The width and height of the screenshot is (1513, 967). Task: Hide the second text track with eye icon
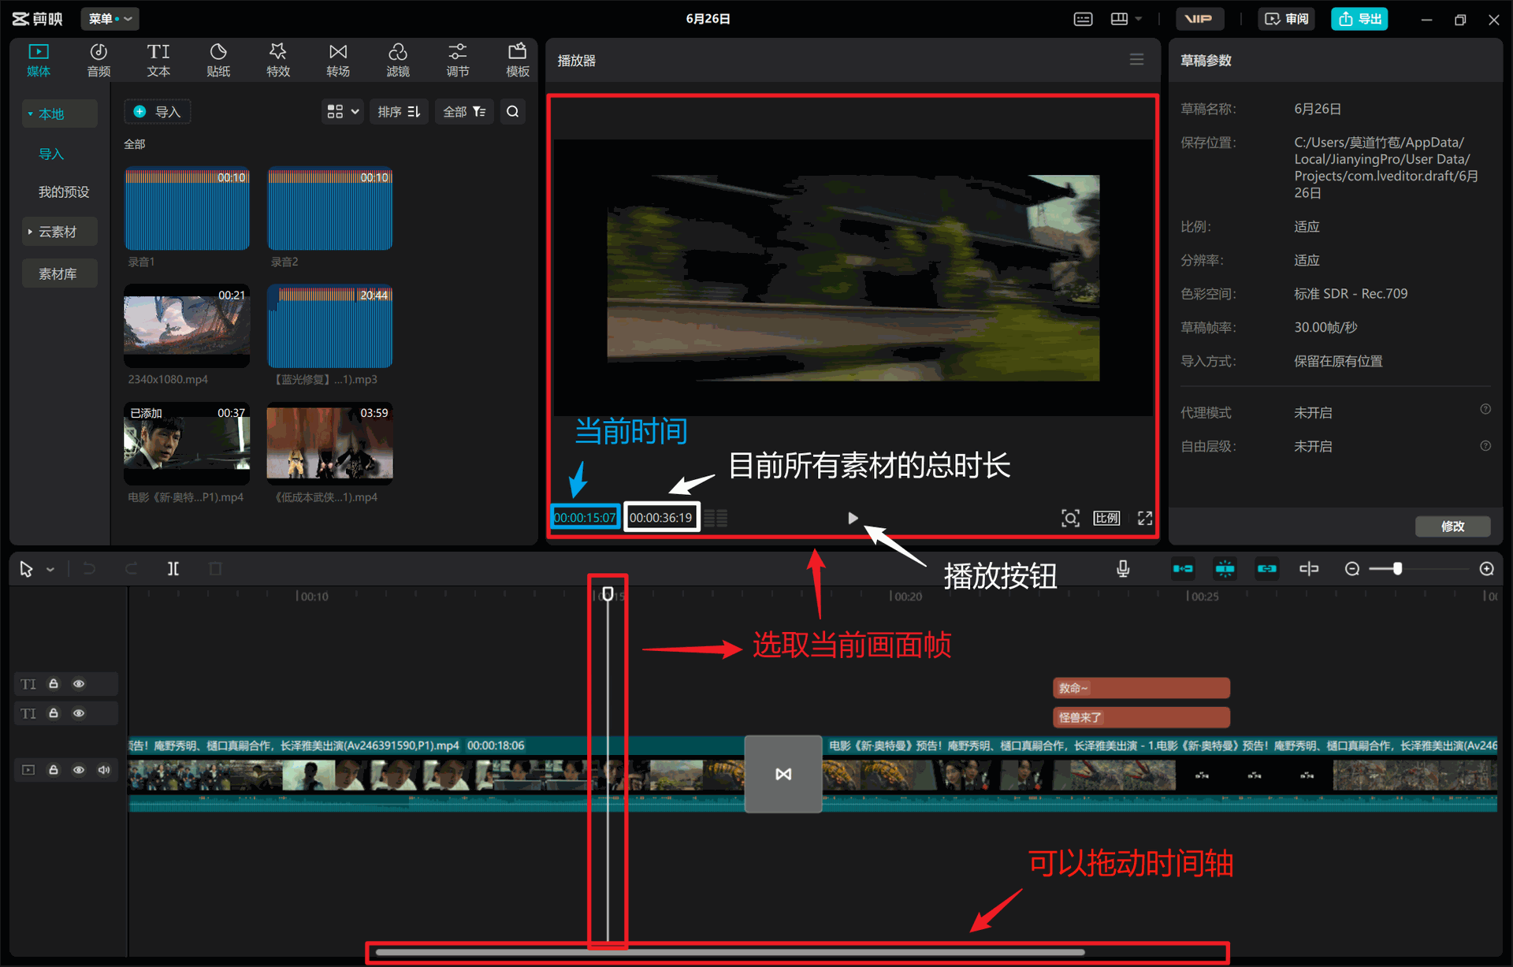(79, 713)
